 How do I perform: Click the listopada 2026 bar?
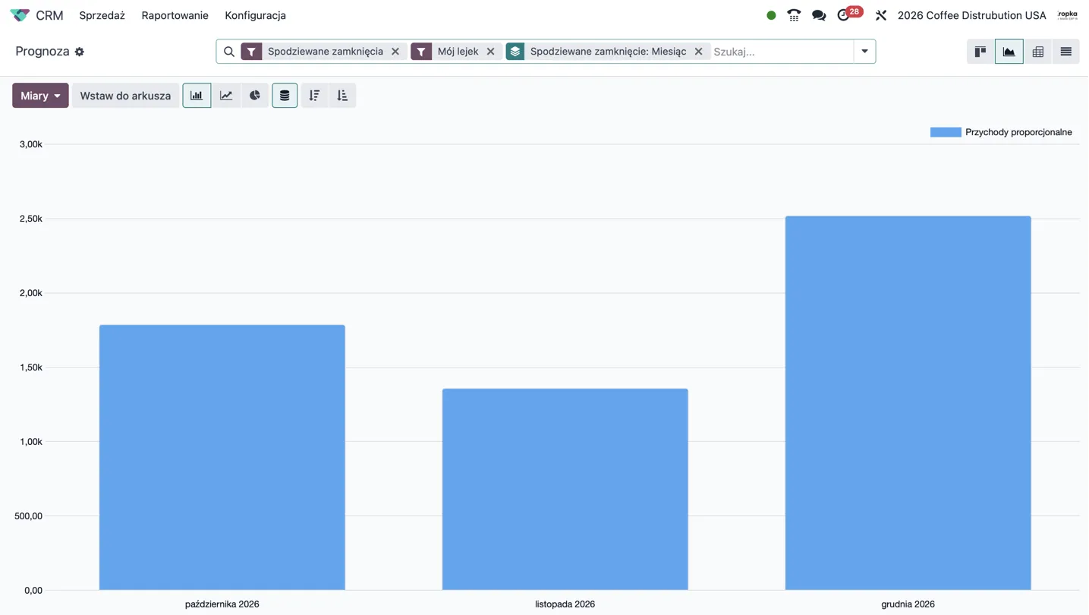[x=565, y=490]
